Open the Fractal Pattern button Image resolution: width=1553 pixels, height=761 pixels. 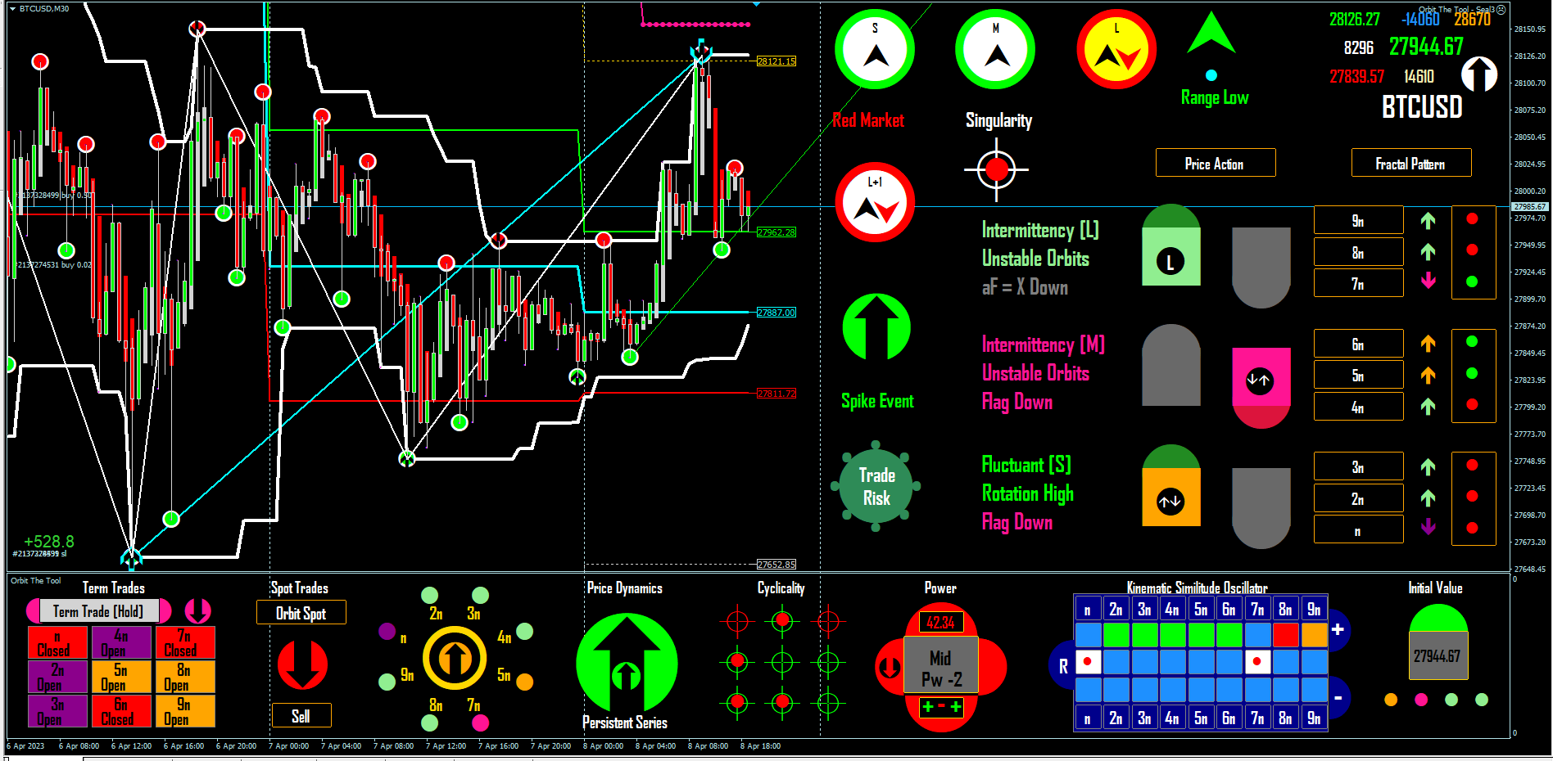coord(1411,163)
